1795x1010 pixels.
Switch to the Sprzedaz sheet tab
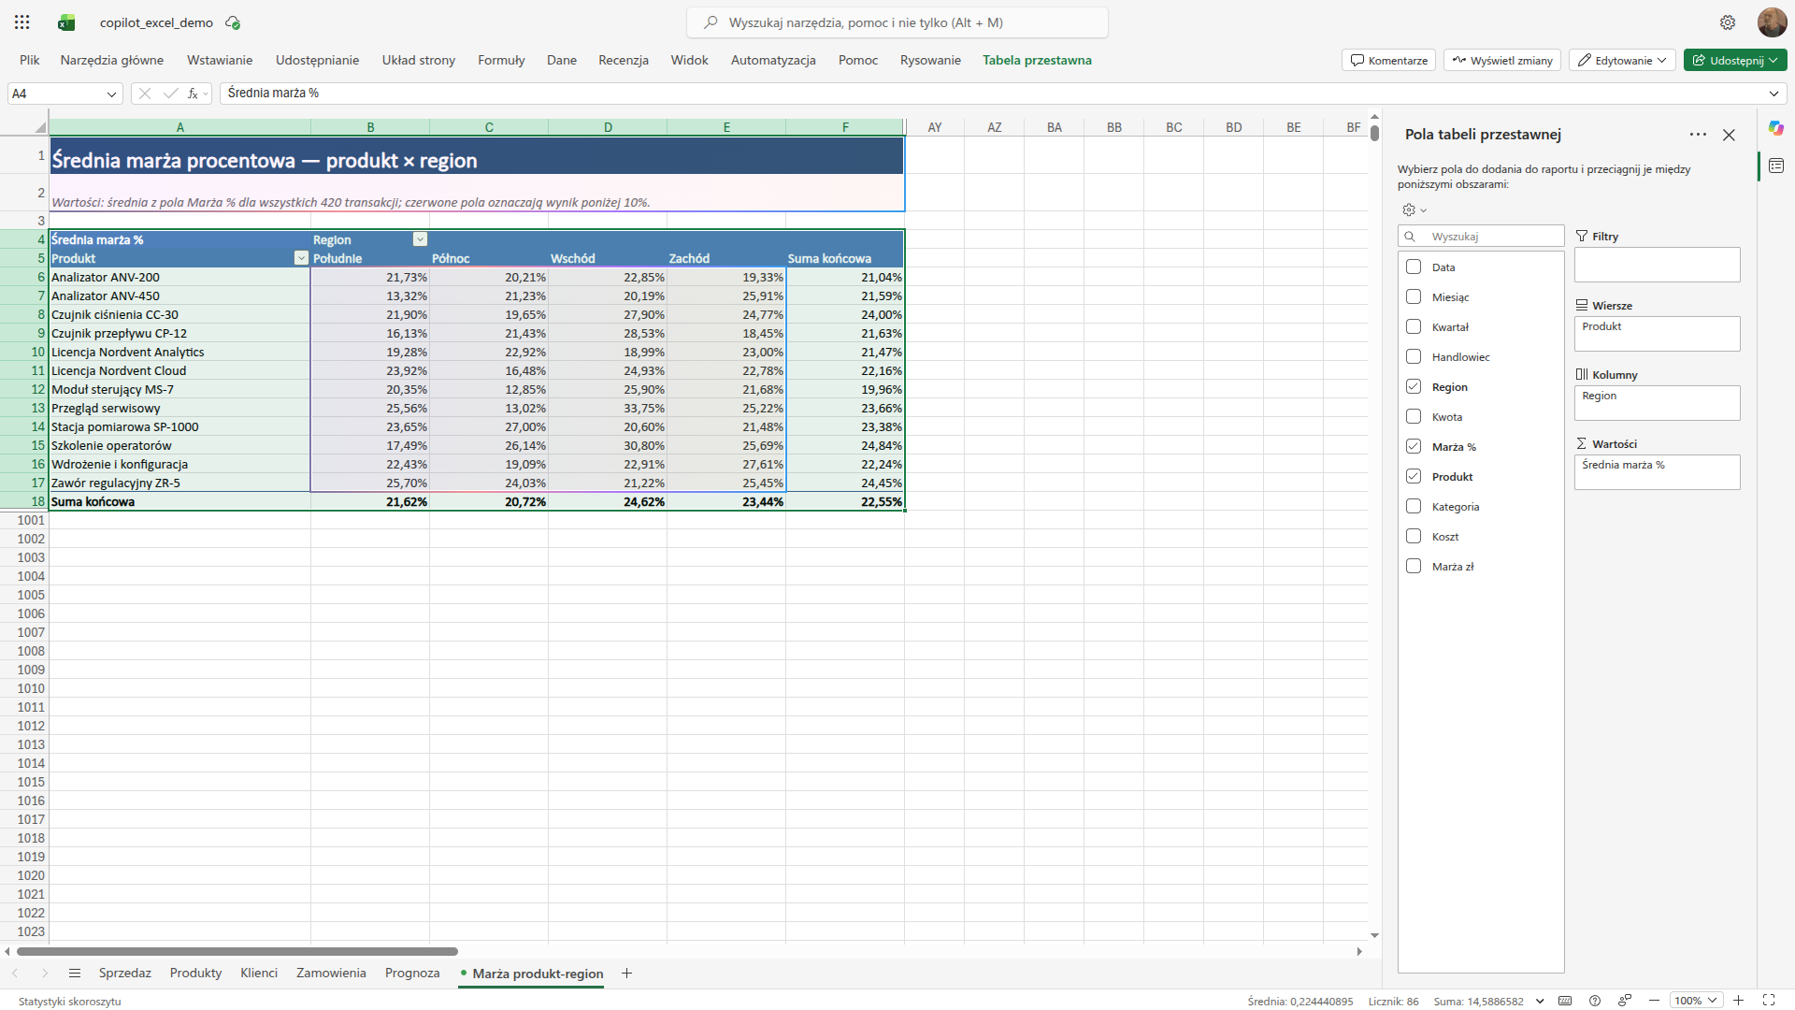point(125,974)
